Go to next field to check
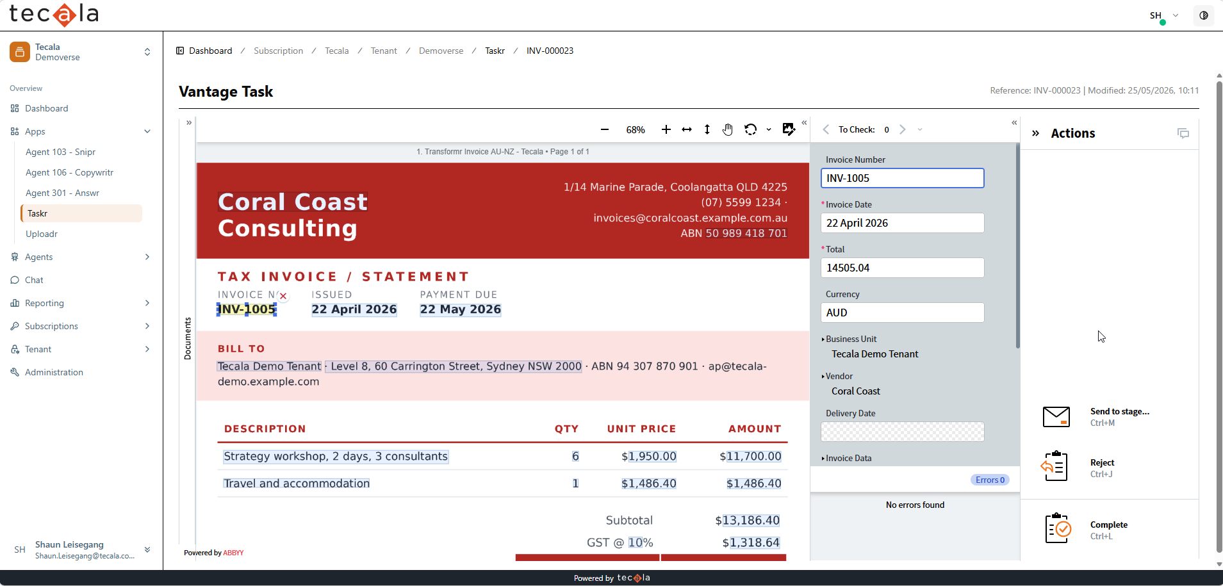Screen dimensions: 1223x586 [x=903, y=129]
